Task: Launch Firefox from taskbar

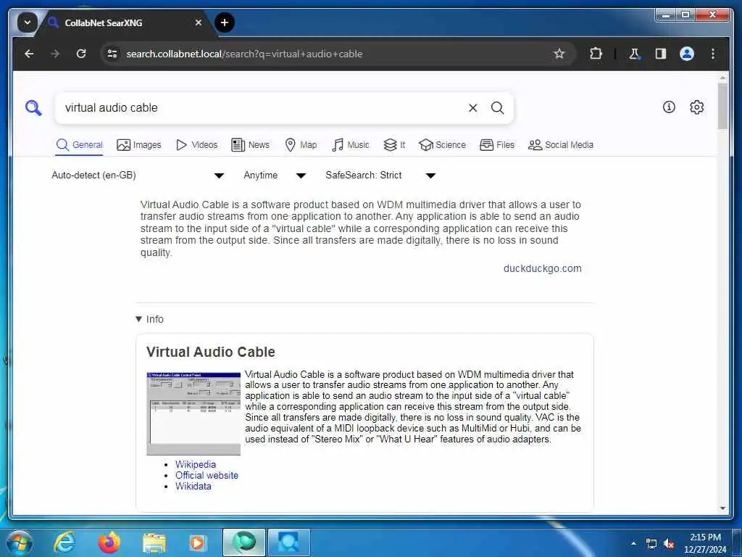Action: (x=109, y=542)
